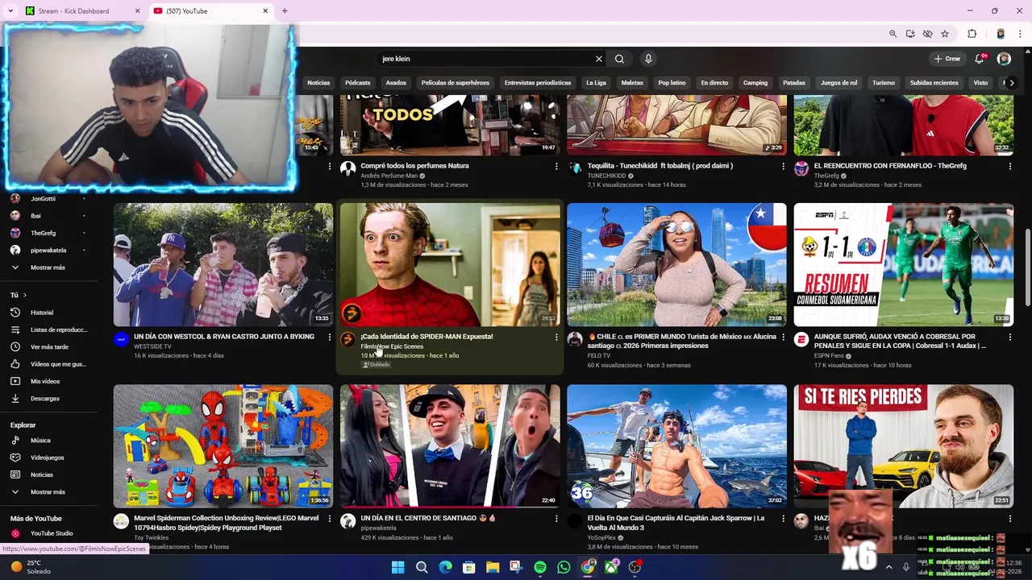Show hidden system tray icons

click(x=888, y=567)
